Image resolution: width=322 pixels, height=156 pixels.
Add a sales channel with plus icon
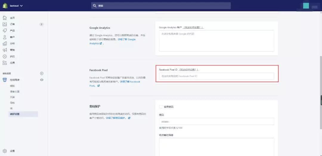[x=42, y=74]
